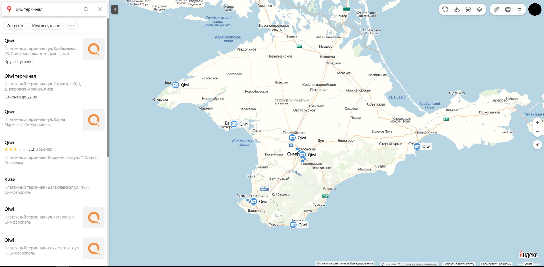This screenshot has width=544, height=267.
Task: Open Qiwi logo thumbnail for Куйбышева result
Action: (x=94, y=49)
